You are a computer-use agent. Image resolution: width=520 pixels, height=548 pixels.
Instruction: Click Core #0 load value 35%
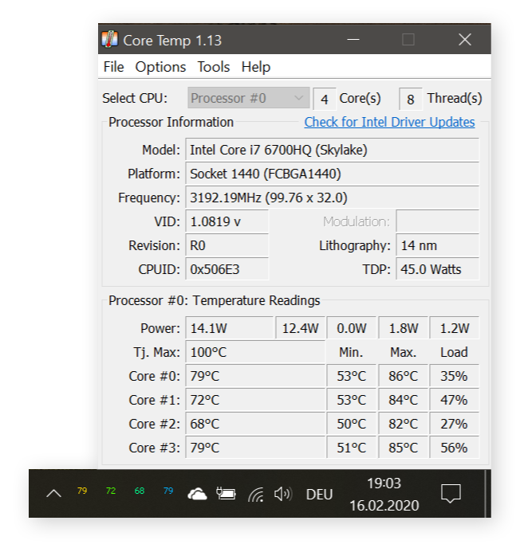pos(455,376)
